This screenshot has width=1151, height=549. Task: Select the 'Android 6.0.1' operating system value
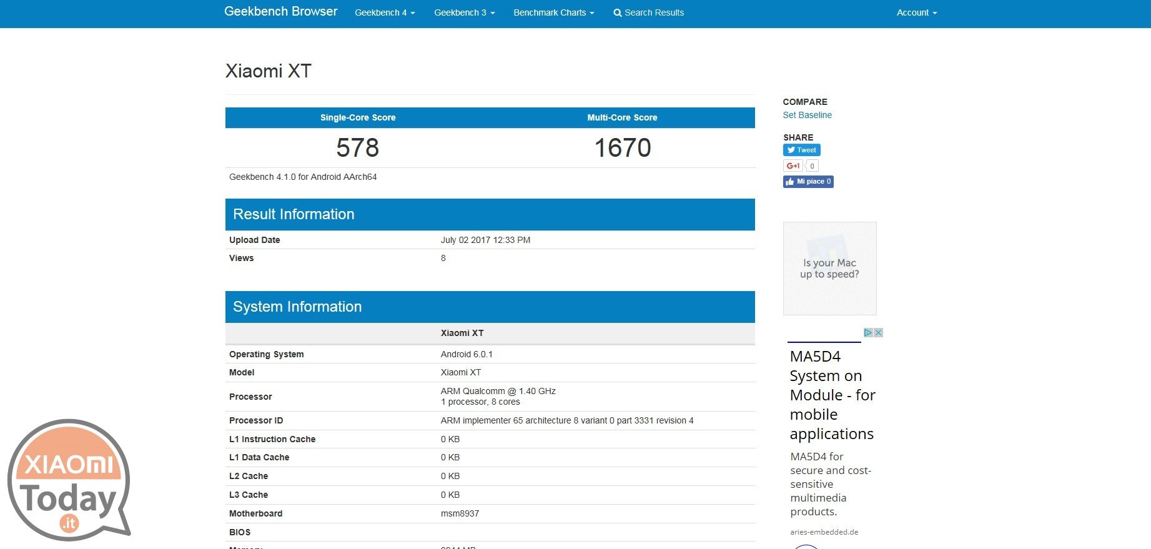[x=467, y=354]
